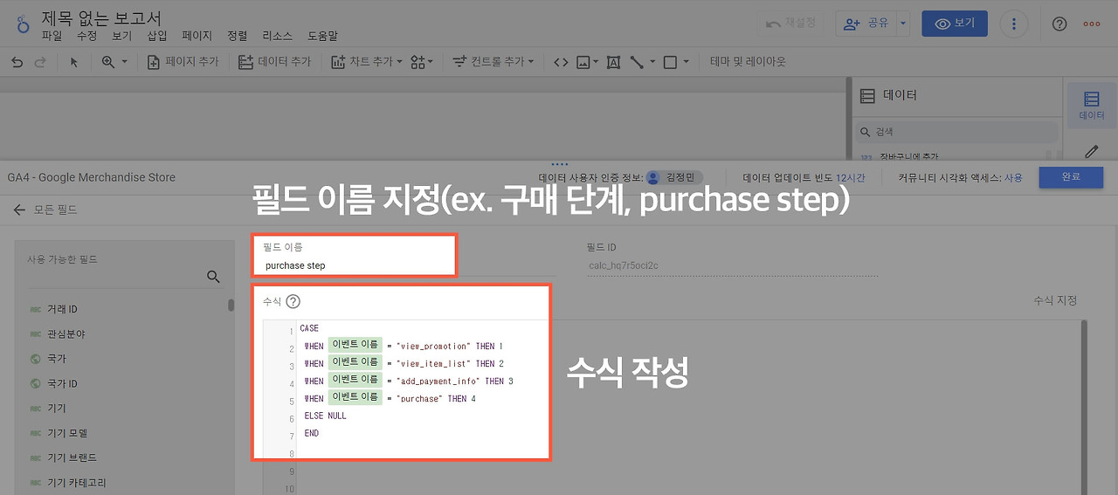Image resolution: width=1118 pixels, height=495 pixels.
Task: Open the 수정 menu
Action: coord(87,36)
